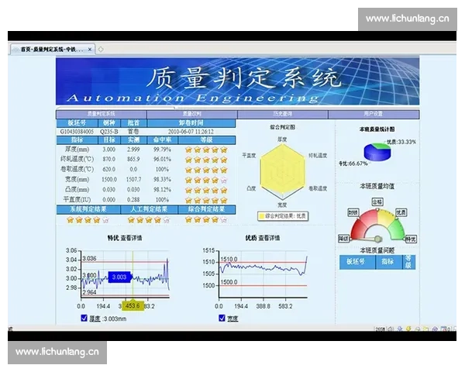Click the 命中率 column header
The height and width of the screenshot is (372, 465).
pos(162,140)
